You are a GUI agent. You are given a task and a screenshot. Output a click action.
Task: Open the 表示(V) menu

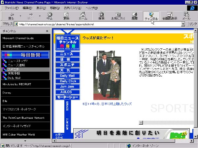(x=41, y=8)
